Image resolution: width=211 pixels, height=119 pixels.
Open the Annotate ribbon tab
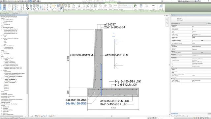point(21,3)
